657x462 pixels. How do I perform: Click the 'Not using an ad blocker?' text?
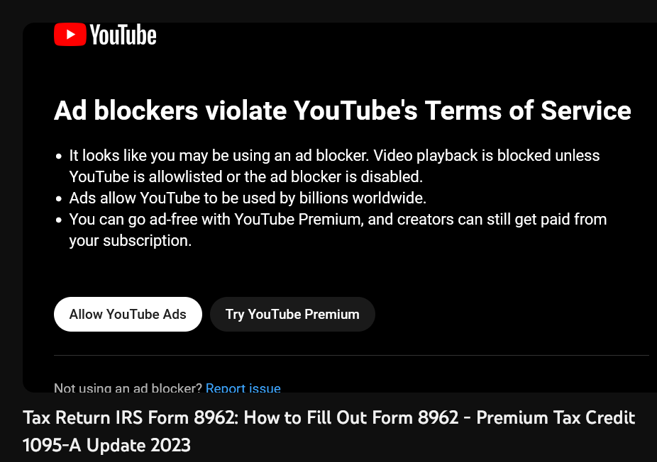(126, 387)
